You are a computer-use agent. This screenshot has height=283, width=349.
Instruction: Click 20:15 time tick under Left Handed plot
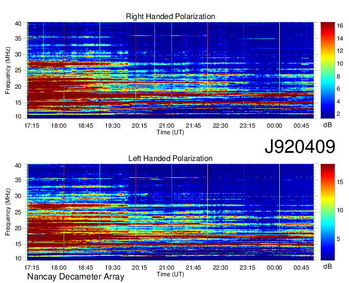140,268
